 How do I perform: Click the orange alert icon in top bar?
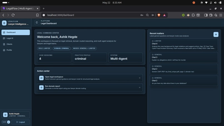pyautogui.click(x=194, y=3)
